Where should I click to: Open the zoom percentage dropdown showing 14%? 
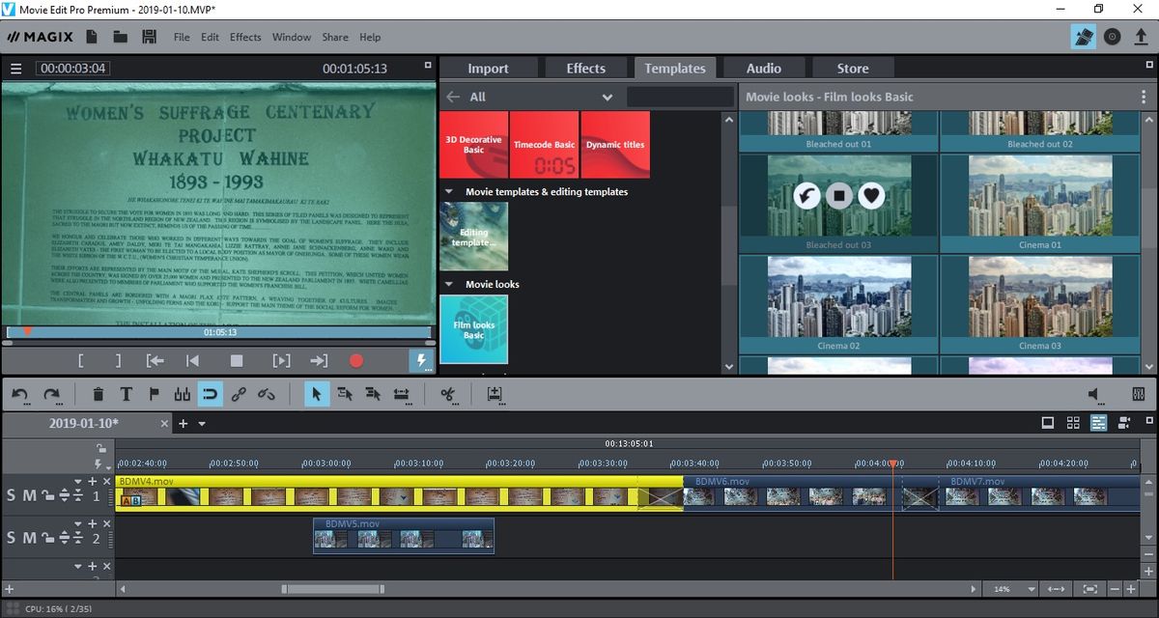[1010, 588]
